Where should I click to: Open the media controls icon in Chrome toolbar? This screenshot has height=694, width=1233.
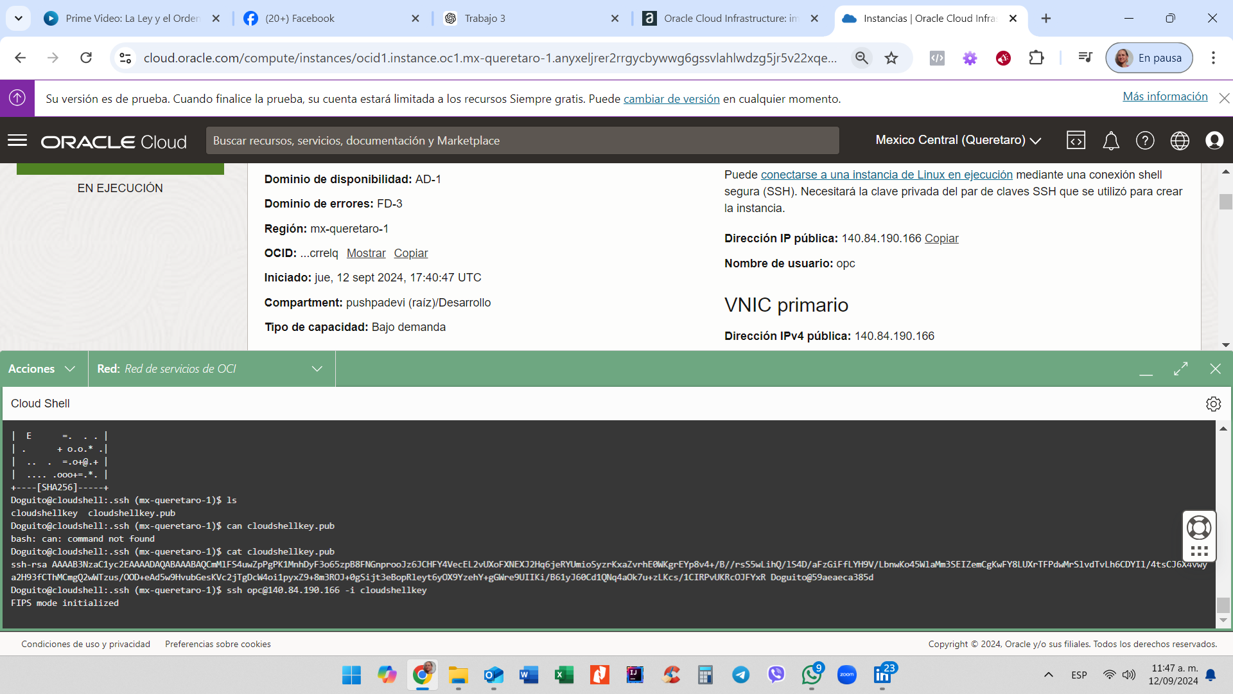pyautogui.click(x=1085, y=58)
